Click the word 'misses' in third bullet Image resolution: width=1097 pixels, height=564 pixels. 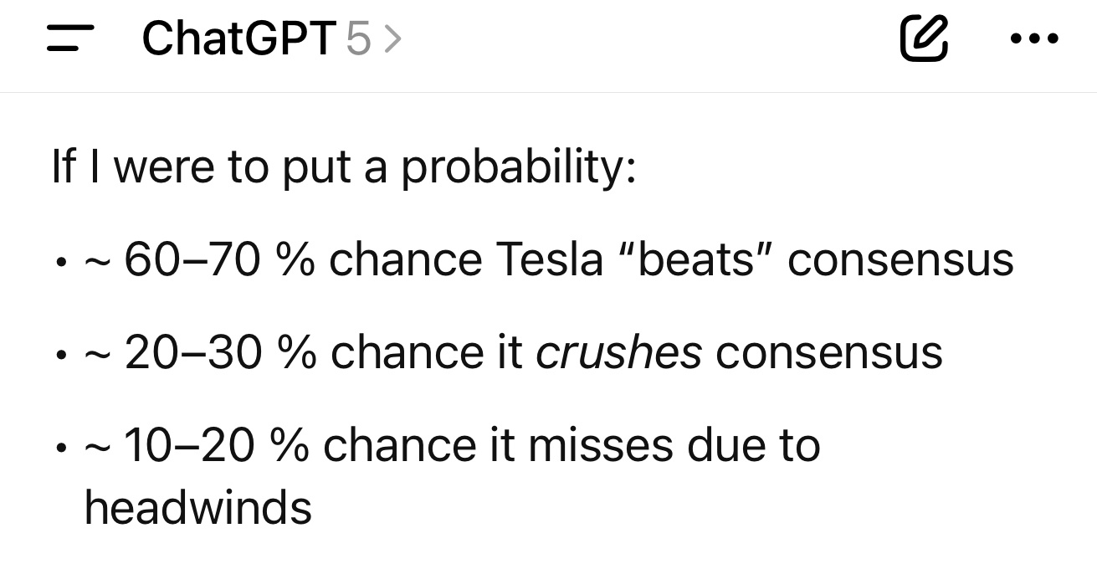600,445
